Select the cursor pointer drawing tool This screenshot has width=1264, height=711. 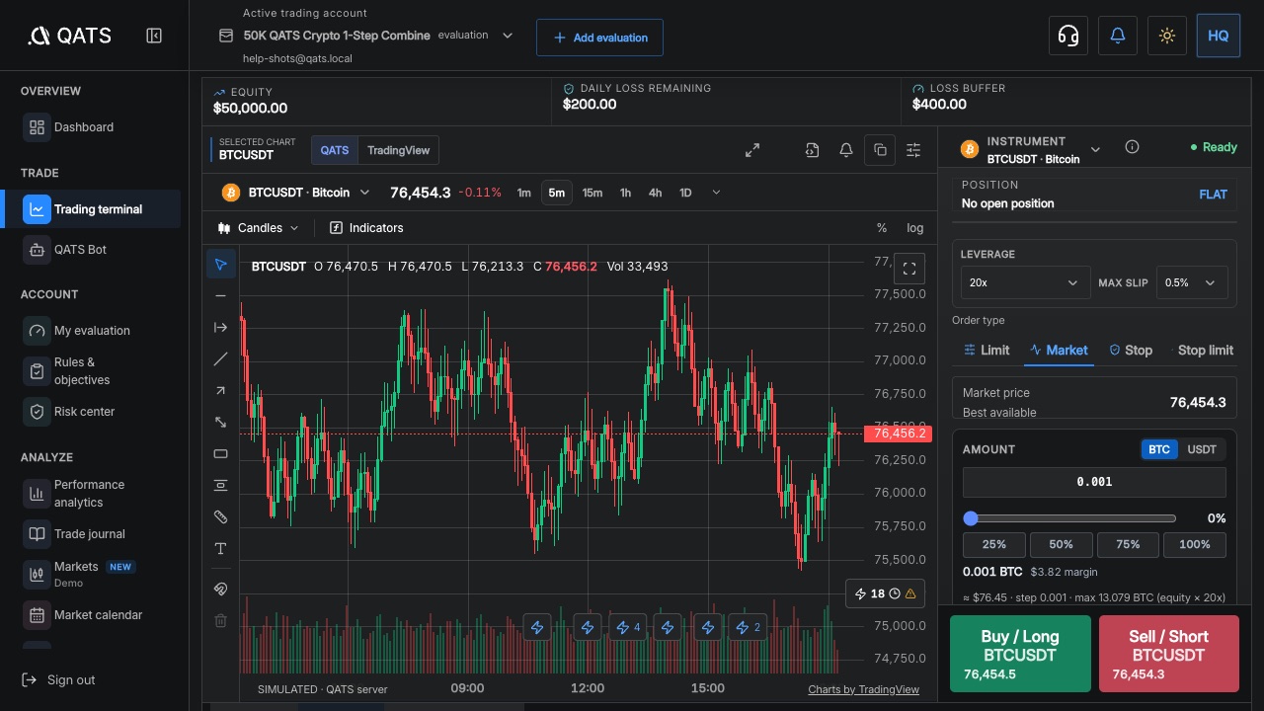click(x=220, y=264)
